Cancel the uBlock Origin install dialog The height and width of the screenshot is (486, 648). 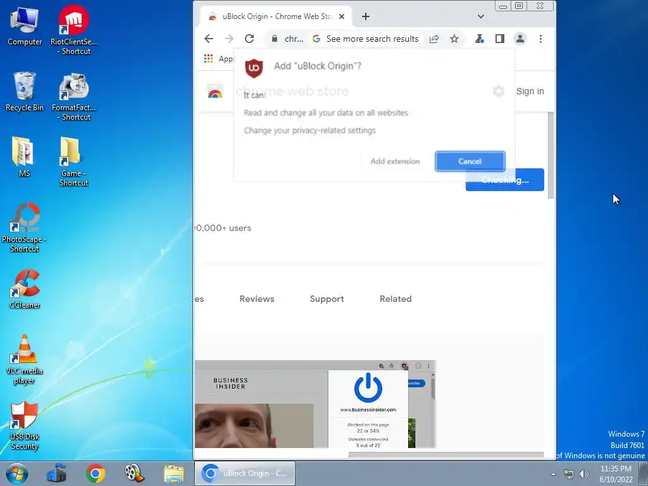(x=470, y=161)
